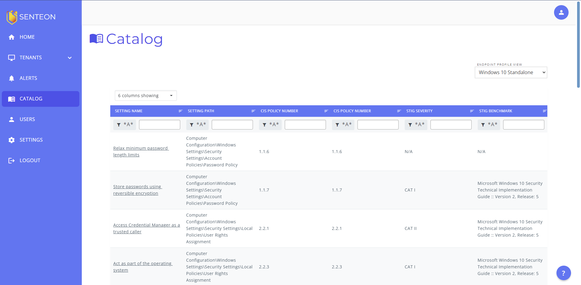
Task: Click the STIG Benchmark column menu icon
Action: [x=544, y=111]
